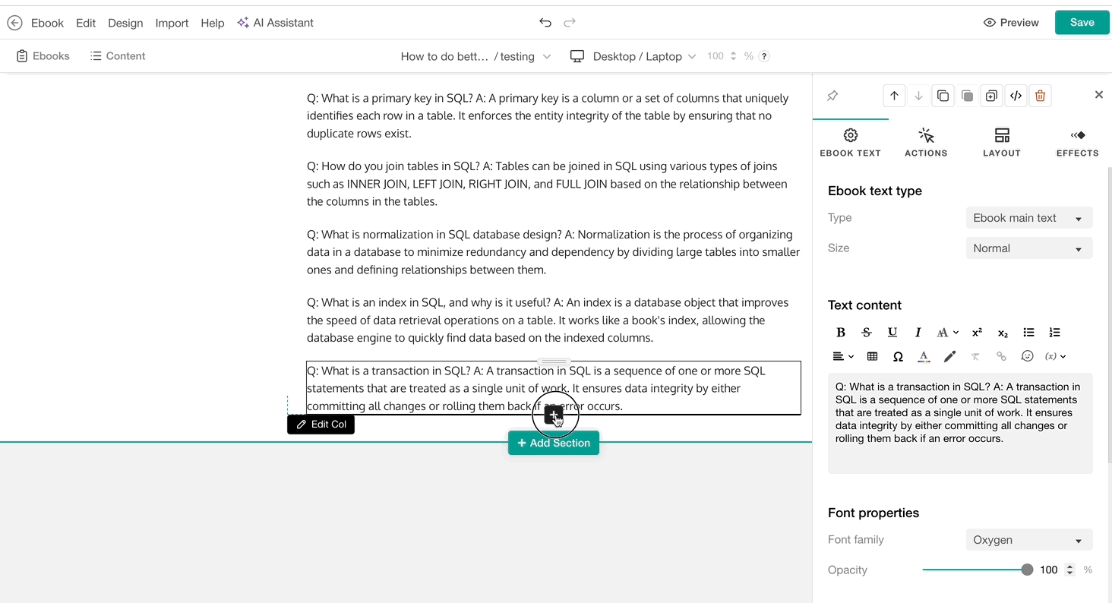Viewport: 1112px width, 603px height.
Task: Click the Preview button
Action: tap(1011, 23)
